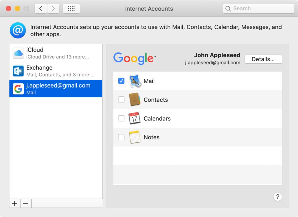Enable the Contacts checkbox
The image size is (298, 217).
point(122,100)
